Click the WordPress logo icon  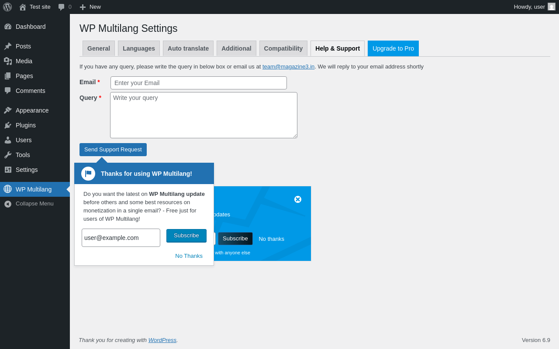[x=7, y=7]
